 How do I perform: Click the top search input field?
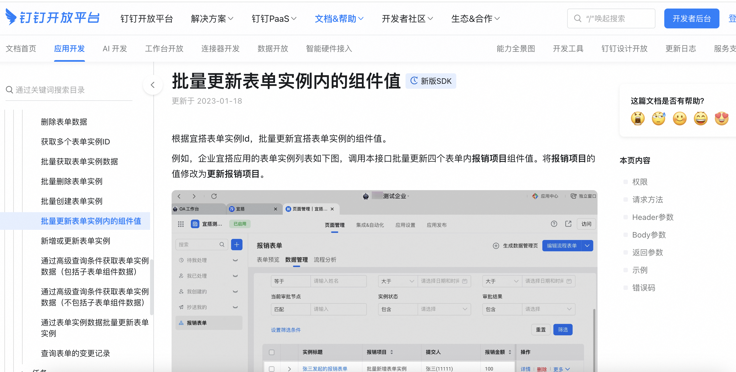point(611,18)
